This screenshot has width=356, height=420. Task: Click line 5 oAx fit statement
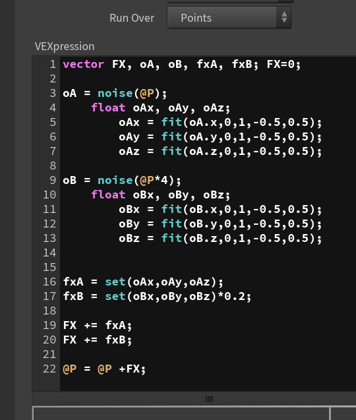[x=220, y=123]
